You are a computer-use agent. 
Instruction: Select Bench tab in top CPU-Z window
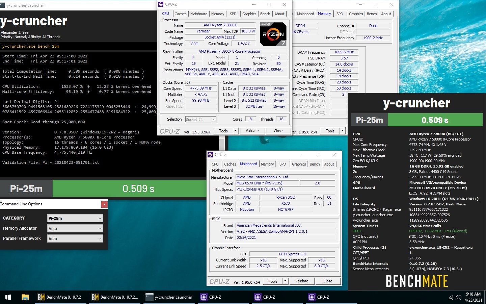pos(265,14)
